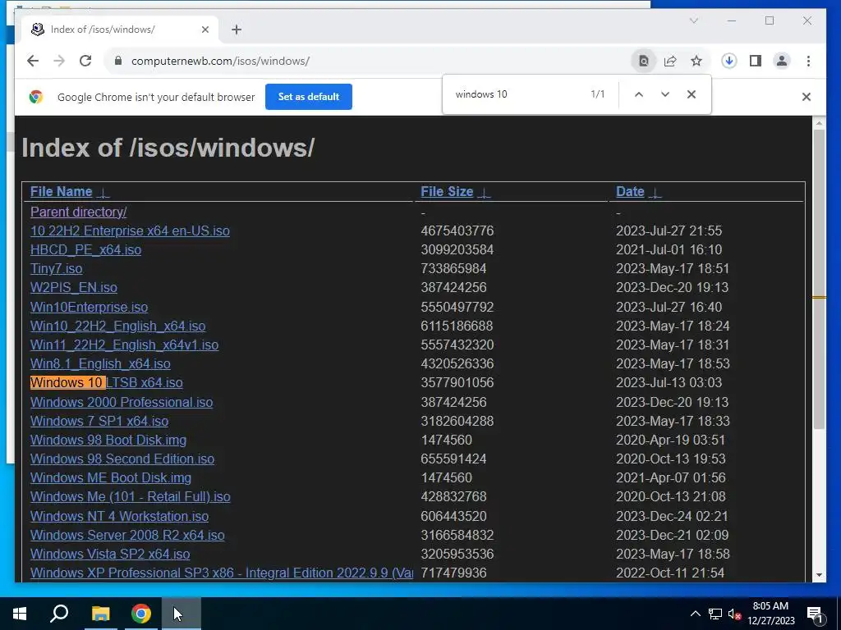Screen dimensions: 841x630
Task: Toggle the Chrome side panel
Action: click(x=756, y=61)
